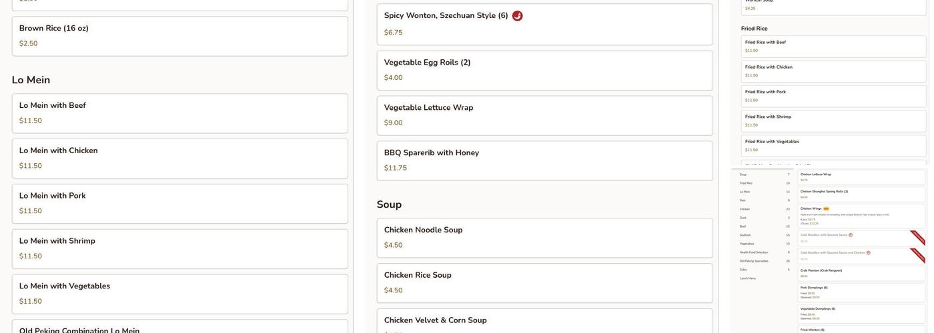The height and width of the screenshot is (333, 934).
Task: Open the Lunch Menu sidebar link
Action: (748, 278)
